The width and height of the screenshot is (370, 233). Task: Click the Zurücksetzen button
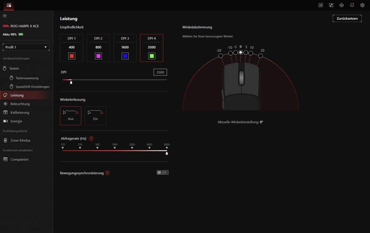point(347,18)
